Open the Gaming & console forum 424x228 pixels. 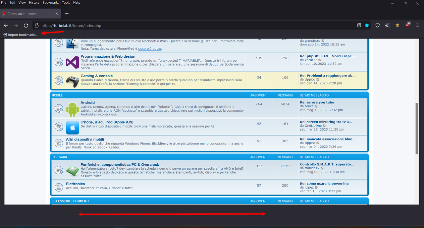[x=97, y=76]
